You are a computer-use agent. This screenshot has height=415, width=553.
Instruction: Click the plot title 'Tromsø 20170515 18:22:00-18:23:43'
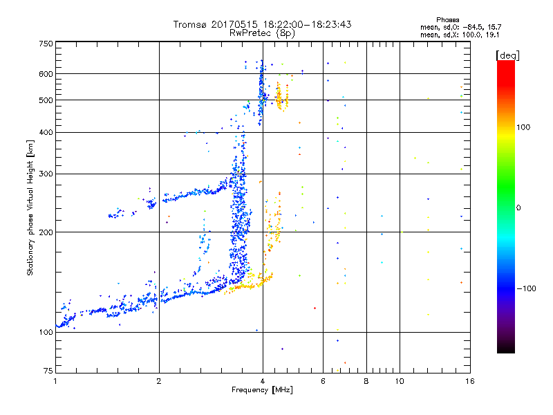click(x=262, y=24)
